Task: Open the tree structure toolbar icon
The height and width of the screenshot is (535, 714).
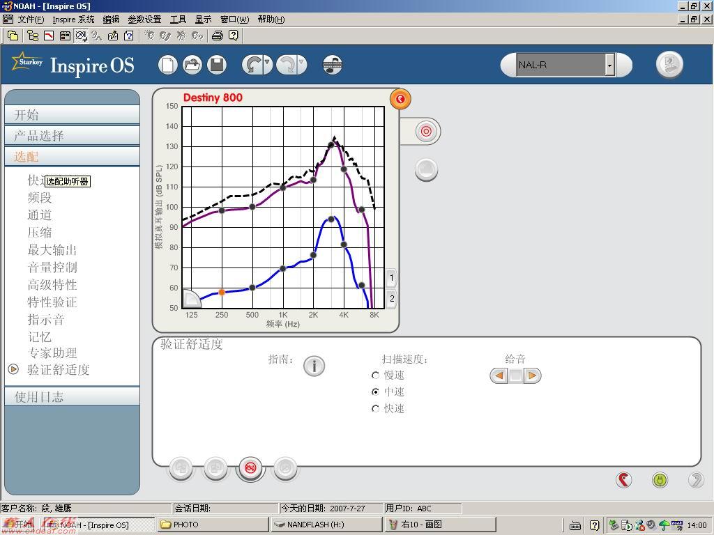Action: click(x=32, y=36)
